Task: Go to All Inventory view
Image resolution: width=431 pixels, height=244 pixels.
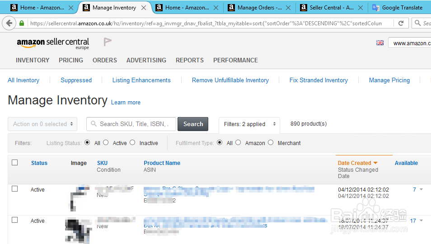Action: 23,80
